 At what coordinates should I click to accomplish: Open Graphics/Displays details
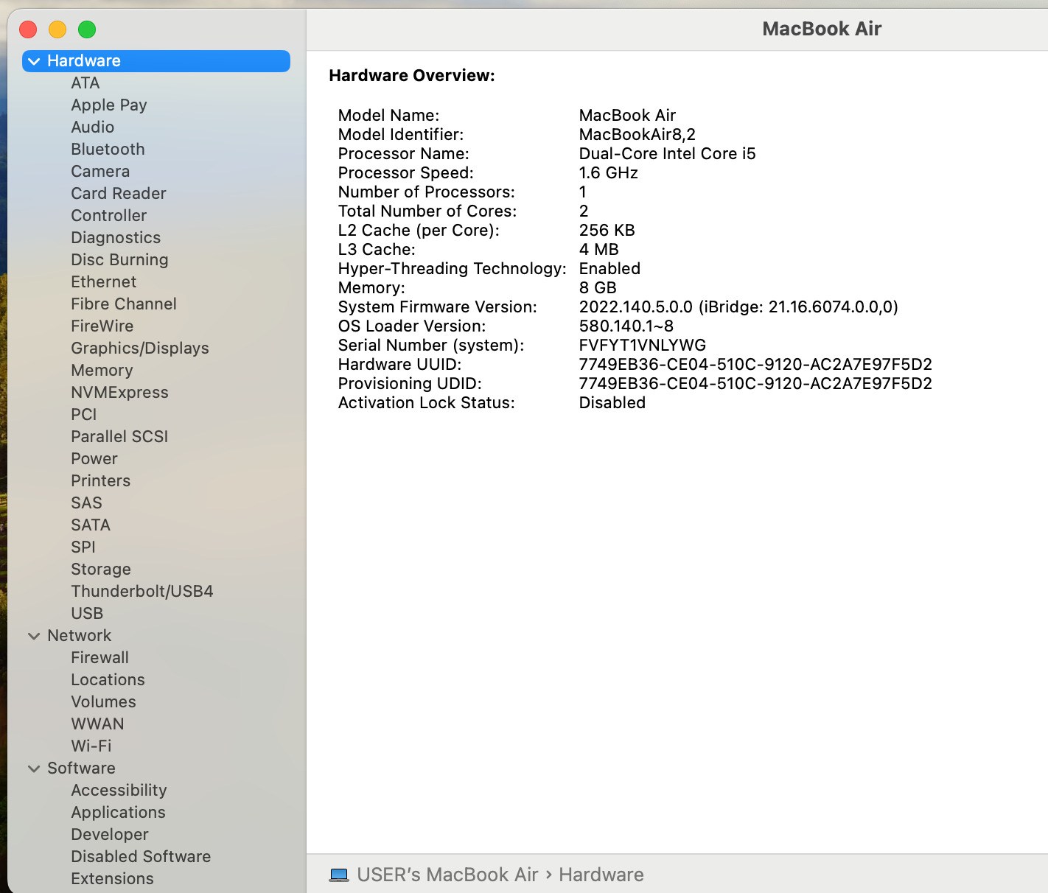pyautogui.click(x=139, y=348)
